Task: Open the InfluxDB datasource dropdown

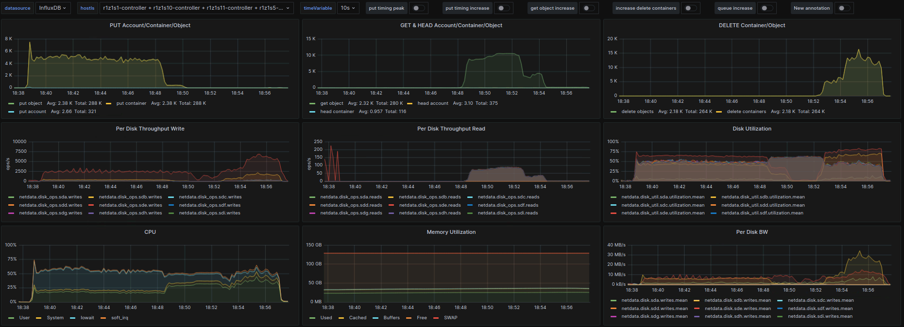Action: click(52, 8)
